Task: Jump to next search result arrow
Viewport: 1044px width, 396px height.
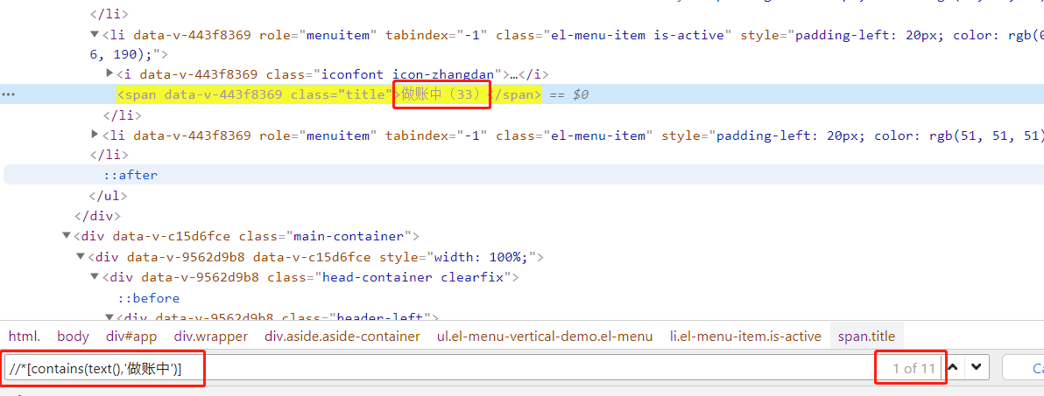Action: pos(976,367)
